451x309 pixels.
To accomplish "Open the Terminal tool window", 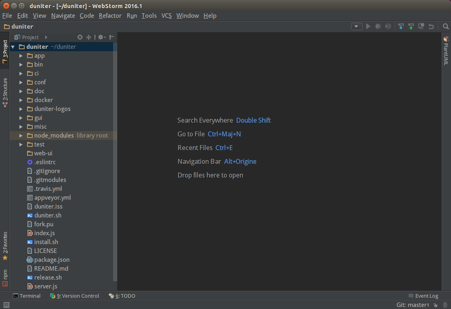I will pyautogui.click(x=27, y=296).
